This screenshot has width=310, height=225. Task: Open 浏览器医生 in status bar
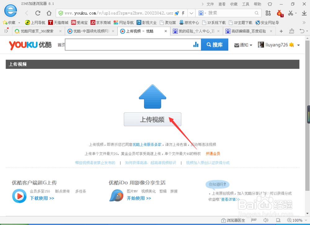(233, 220)
